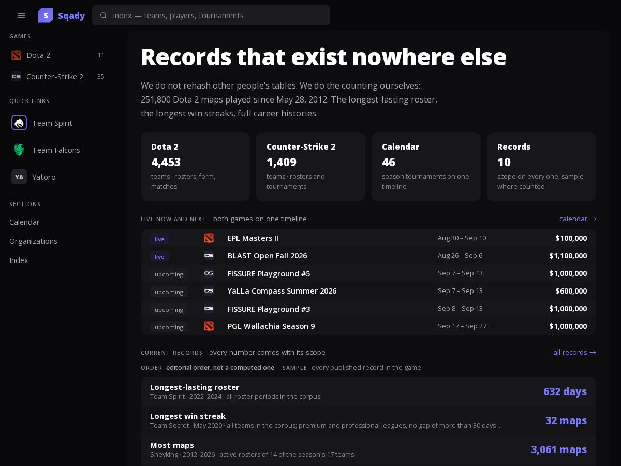The image size is (621, 466).
Task: Click 'editorial order, not a computed one' text
Action: tap(220, 367)
